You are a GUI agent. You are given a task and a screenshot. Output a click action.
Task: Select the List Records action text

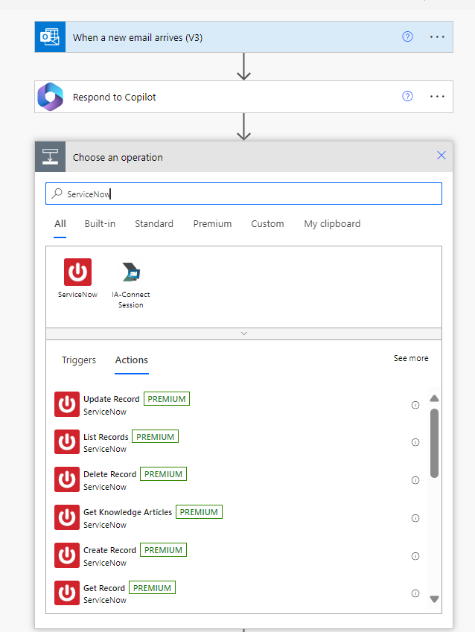(106, 437)
